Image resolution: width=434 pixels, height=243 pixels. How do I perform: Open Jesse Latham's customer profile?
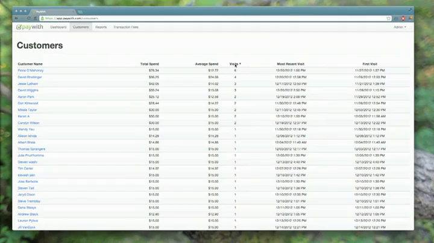coord(28,84)
